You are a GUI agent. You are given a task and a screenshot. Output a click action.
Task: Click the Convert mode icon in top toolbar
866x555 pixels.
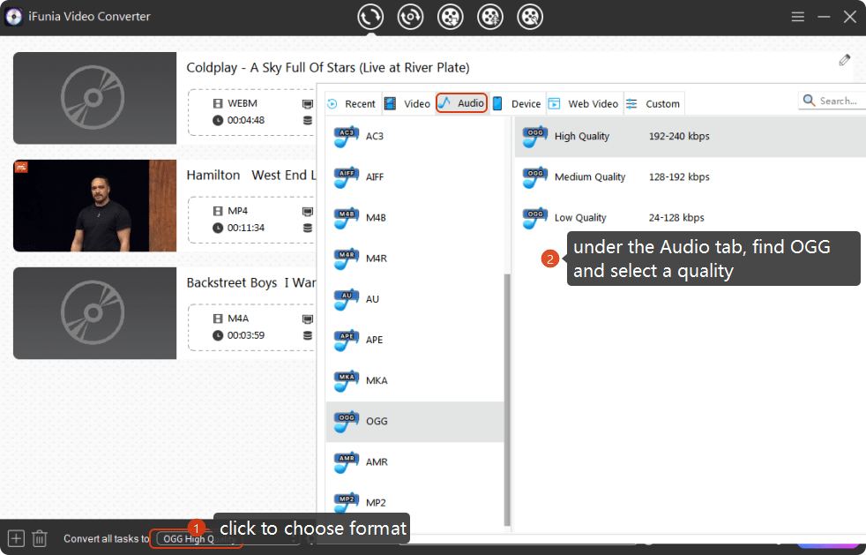click(x=371, y=17)
